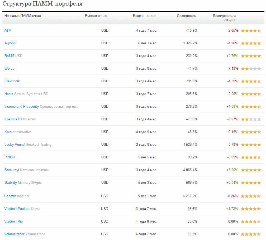
Task: Click the star rating for Vladimir Rio
Action: pos(251,222)
